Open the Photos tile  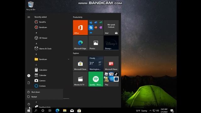pos(96,43)
